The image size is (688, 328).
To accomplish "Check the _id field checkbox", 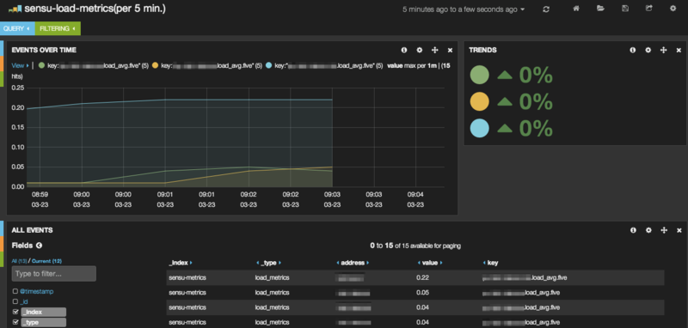I will (x=15, y=301).
